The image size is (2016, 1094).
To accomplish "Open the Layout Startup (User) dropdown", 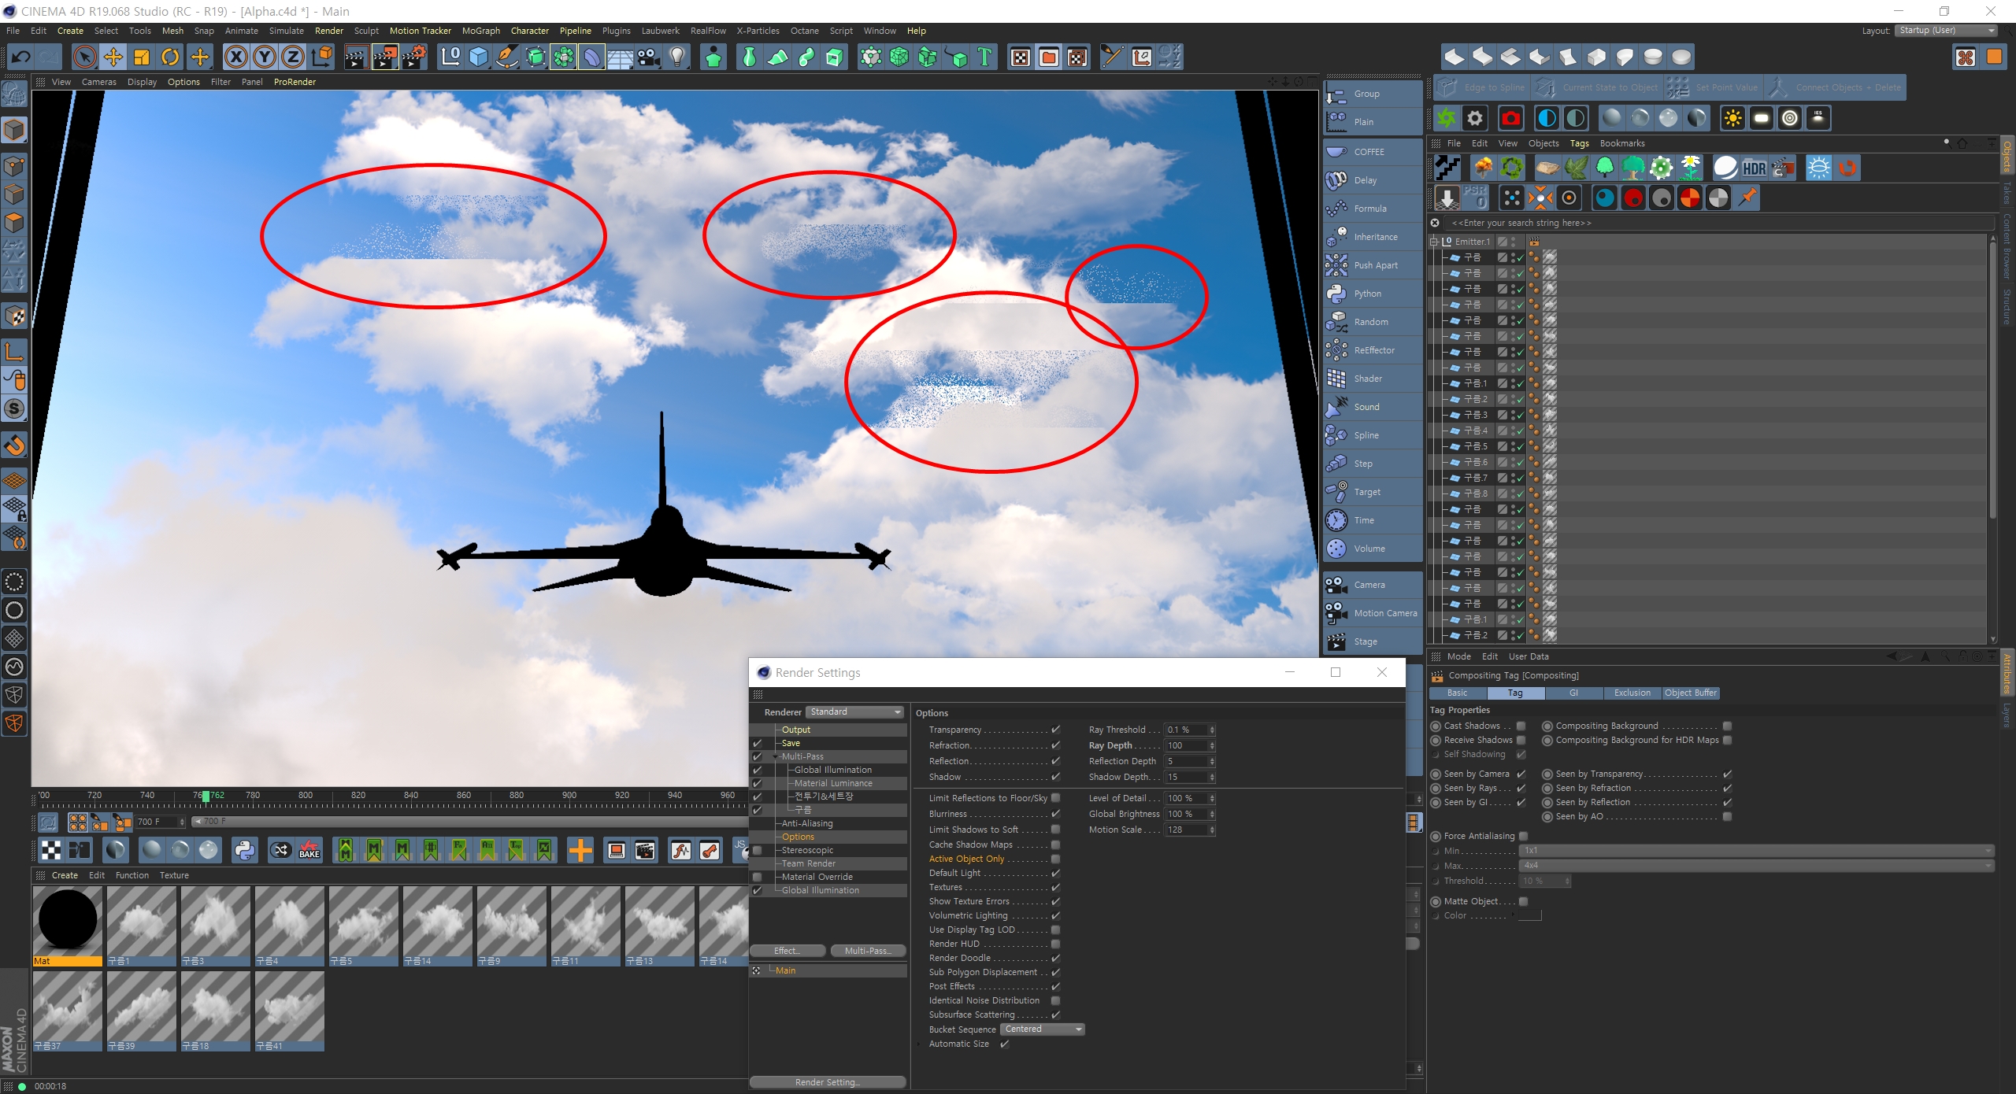I will (1947, 31).
